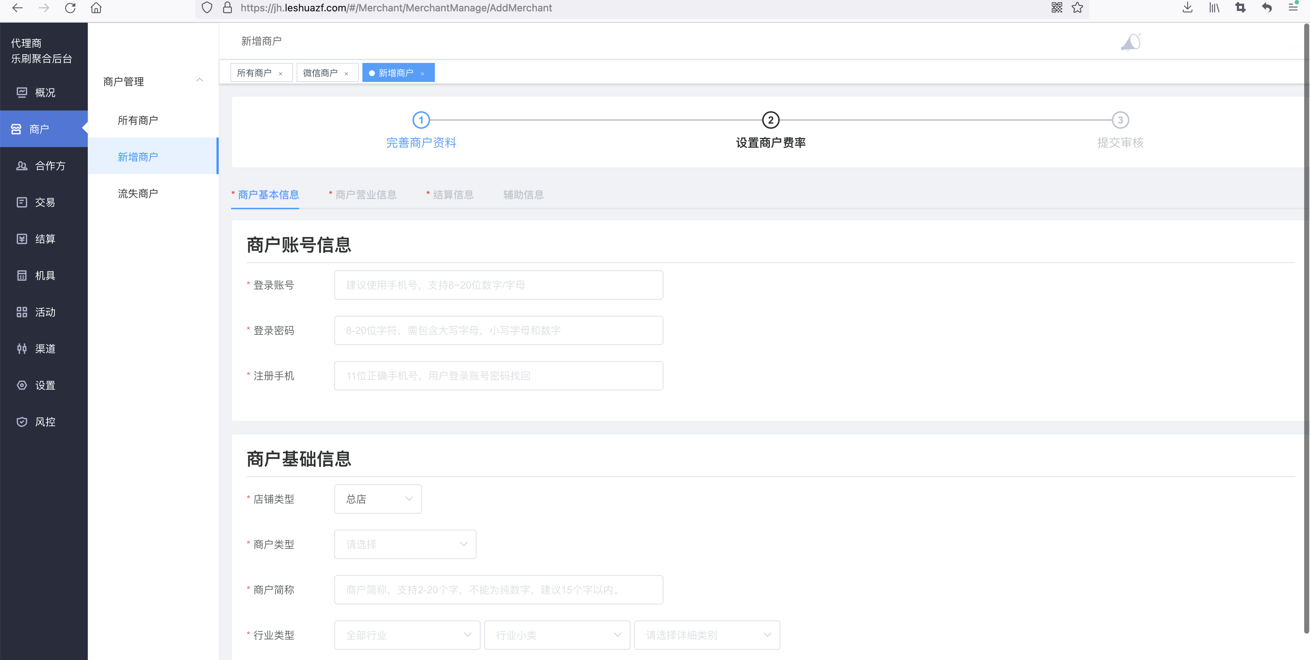The image size is (1310, 660).
Task: Switch to the 结算信息 tab
Action: pyautogui.click(x=453, y=194)
